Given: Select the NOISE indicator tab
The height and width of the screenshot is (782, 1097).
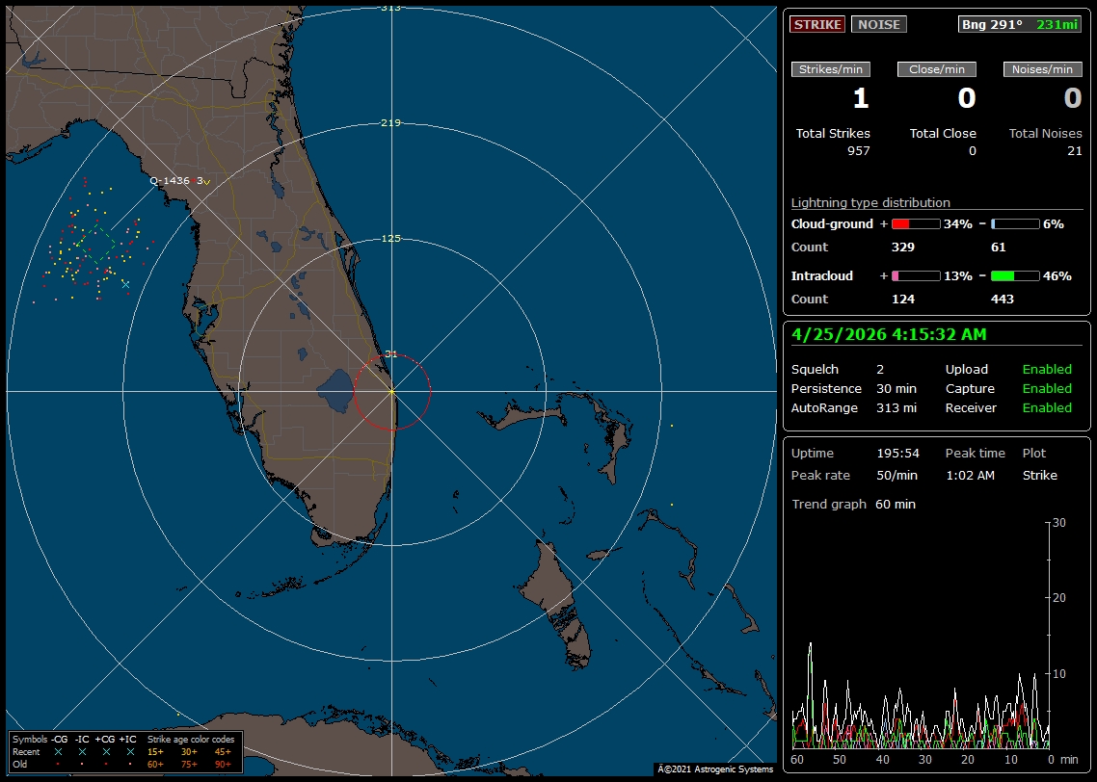Looking at the screenshot, I should 878,24.
